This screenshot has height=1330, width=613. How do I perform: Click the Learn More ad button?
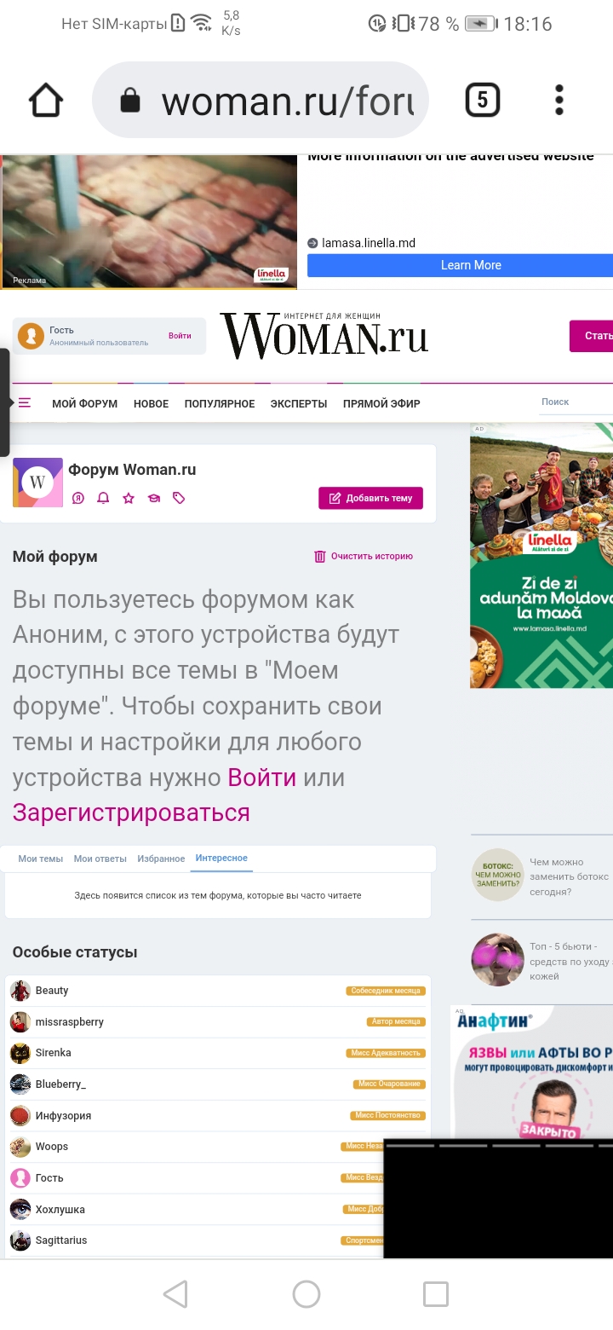coord(471,265)
